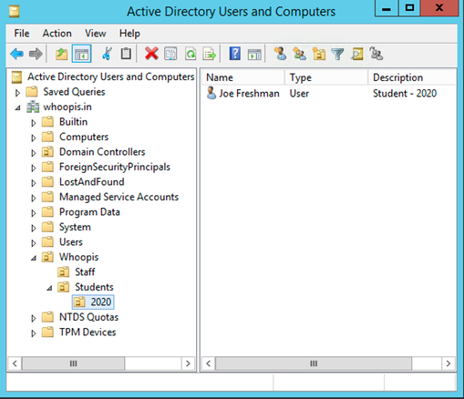464x399 pixels.
Task: Expand the ForeignSecurityPrincipals arrow
Action: pos(34,168)
